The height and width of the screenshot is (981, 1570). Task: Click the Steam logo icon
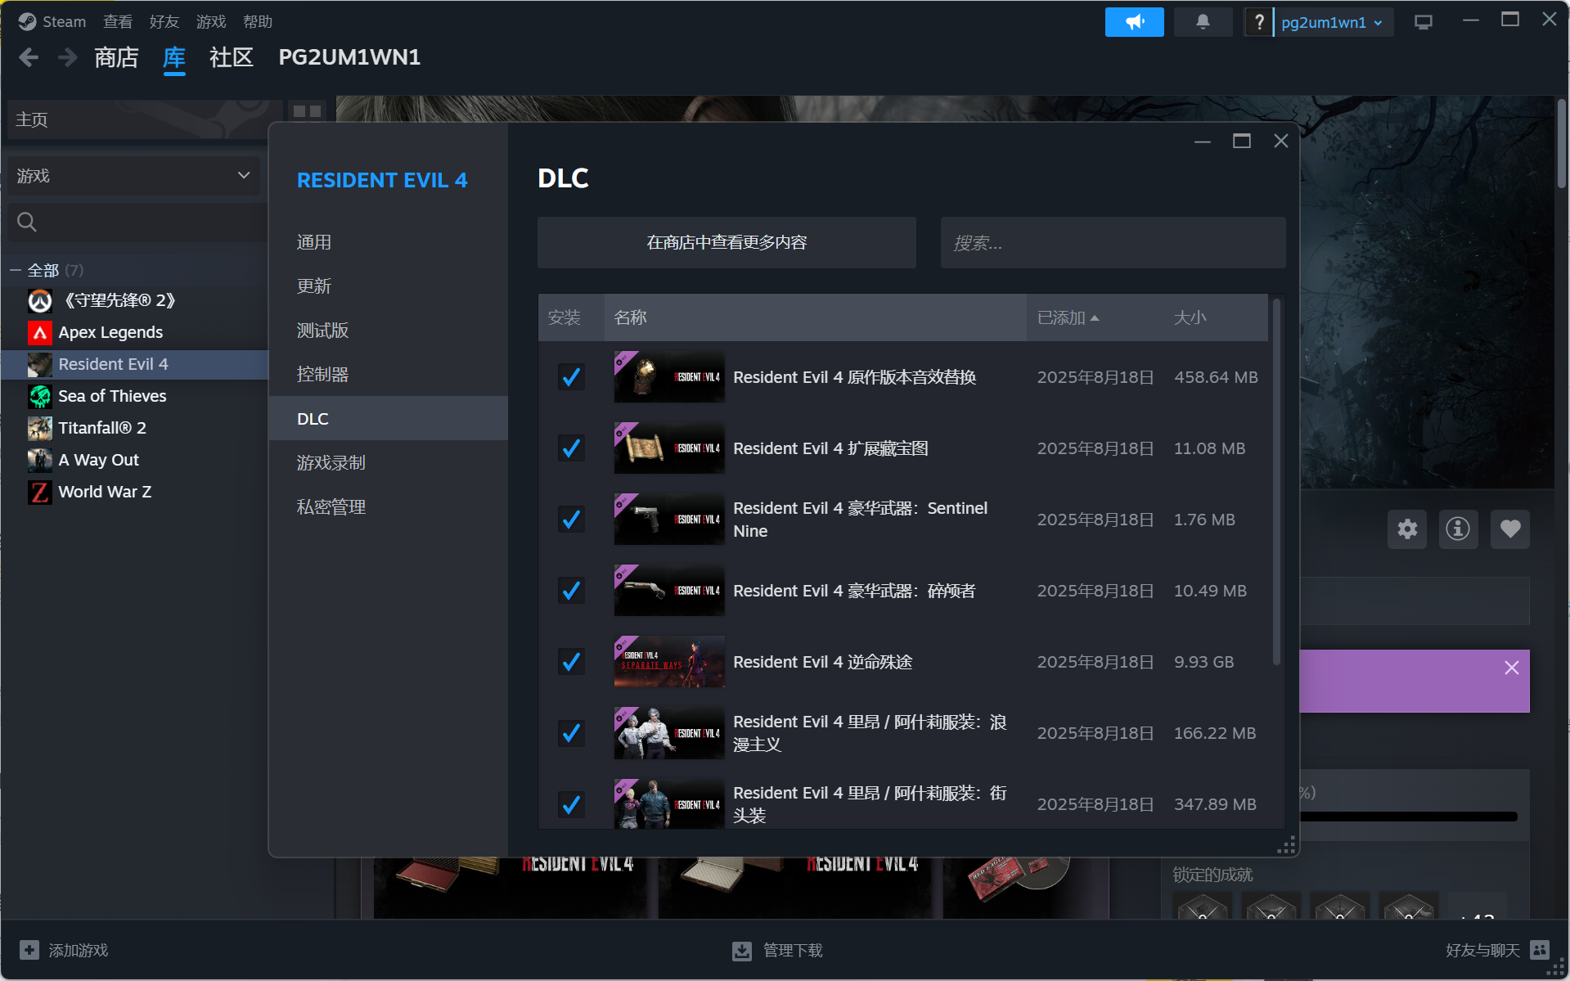point(27,21)
